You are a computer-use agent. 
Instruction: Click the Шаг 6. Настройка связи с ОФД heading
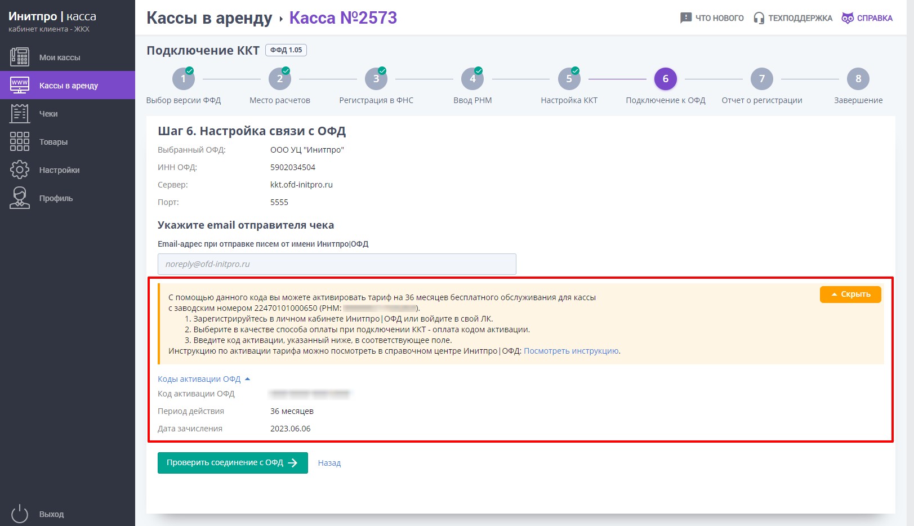[x=252, y=131]
